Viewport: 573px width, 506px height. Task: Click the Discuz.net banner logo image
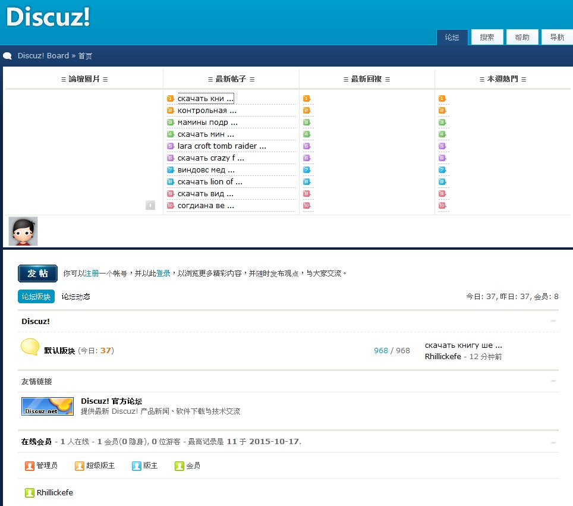coord(48,407)
